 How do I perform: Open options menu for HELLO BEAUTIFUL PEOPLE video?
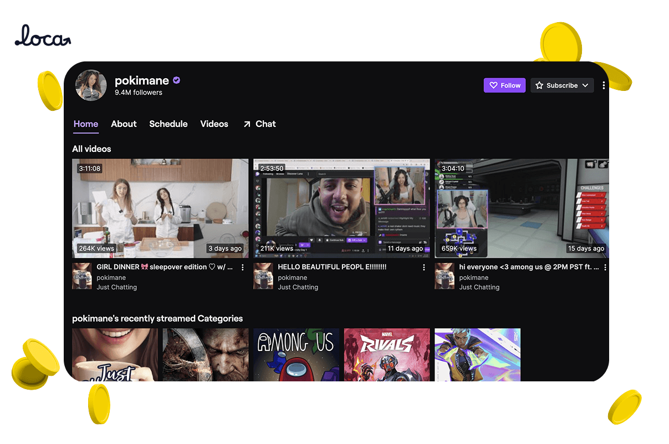(424, 267)
